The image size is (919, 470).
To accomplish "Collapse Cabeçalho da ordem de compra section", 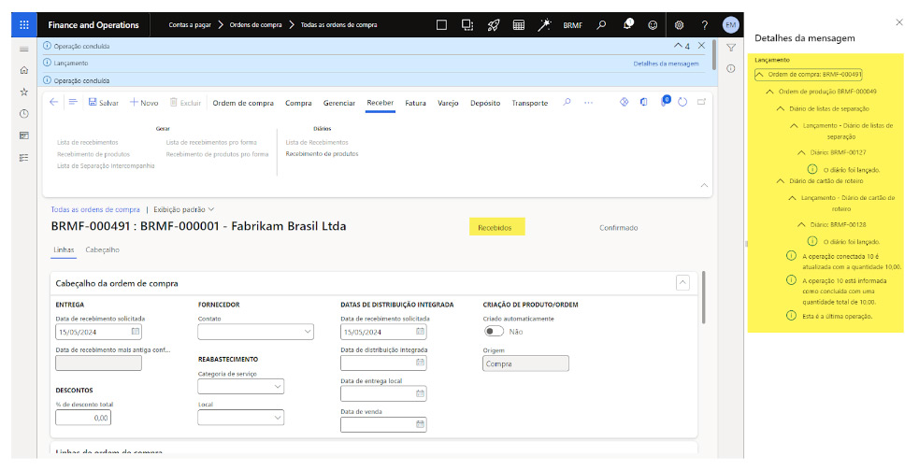I will [682, 282].
